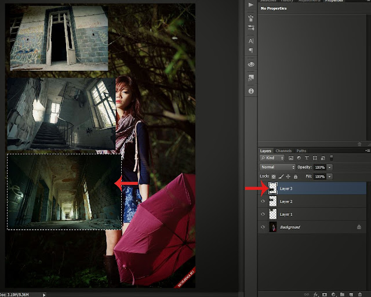Click the Background layer lock icon

[359, 227]
